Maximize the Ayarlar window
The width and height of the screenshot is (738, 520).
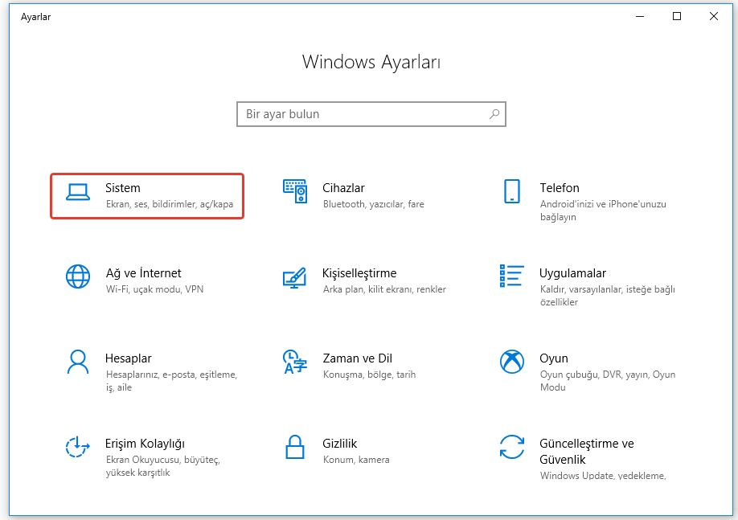pos(677,16)
